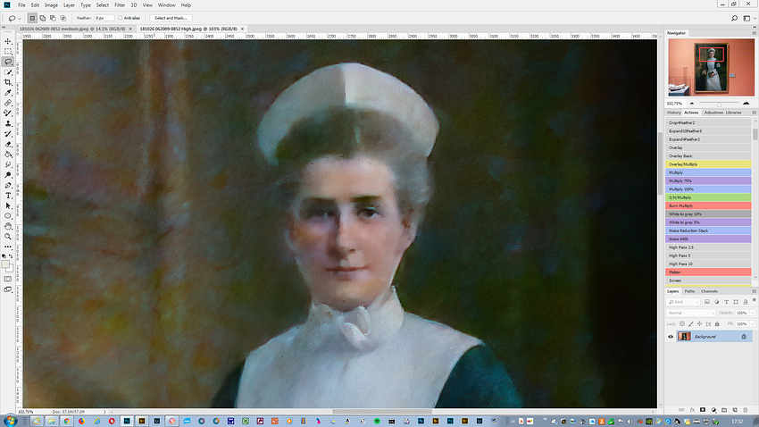Image resolution: width=759 pixels, height=427 pixels.
Task: Select the Rectangular Marquee tool
Action: tap(8, 52)
